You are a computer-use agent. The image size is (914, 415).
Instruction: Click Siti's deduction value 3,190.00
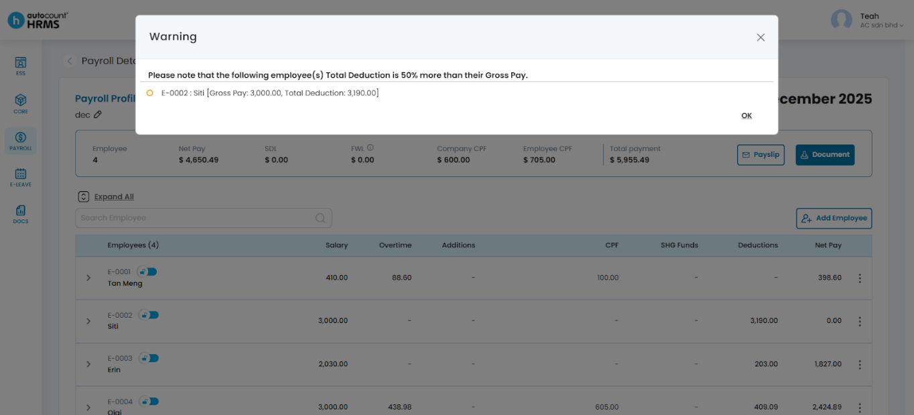[x=764, y=321]
